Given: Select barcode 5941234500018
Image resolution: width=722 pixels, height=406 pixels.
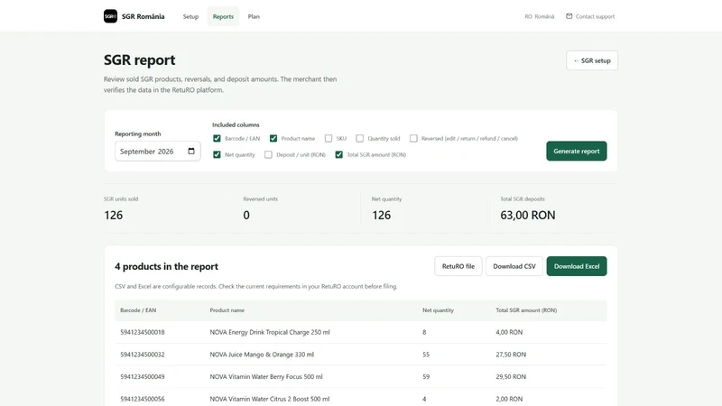Looking at the screenshot, I should pos(143,332).
